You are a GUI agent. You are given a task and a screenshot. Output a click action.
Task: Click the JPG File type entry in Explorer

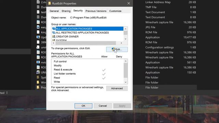150,27
